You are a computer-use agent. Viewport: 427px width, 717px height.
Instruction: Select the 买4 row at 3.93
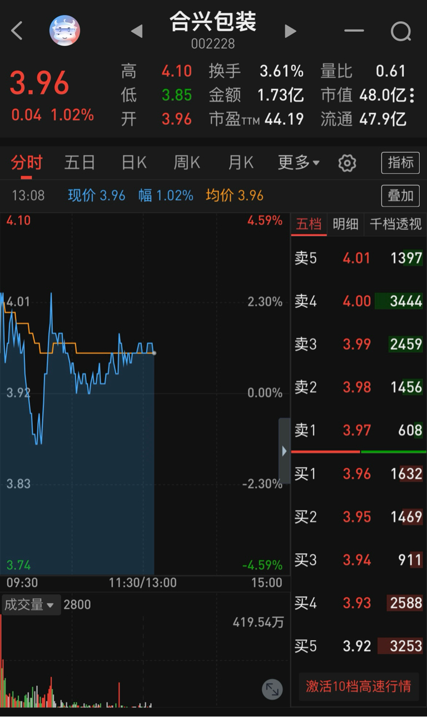coord(359,603)
